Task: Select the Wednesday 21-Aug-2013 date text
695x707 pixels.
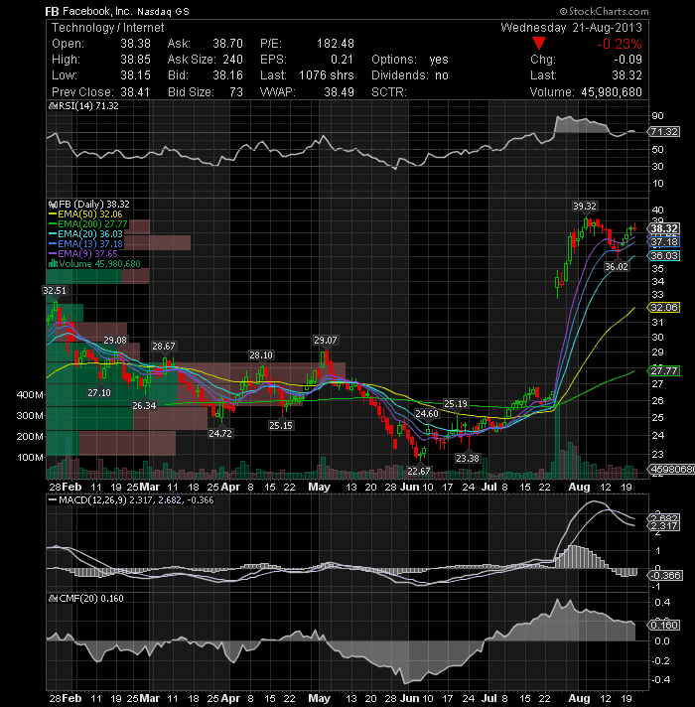Action: point(572,28)
